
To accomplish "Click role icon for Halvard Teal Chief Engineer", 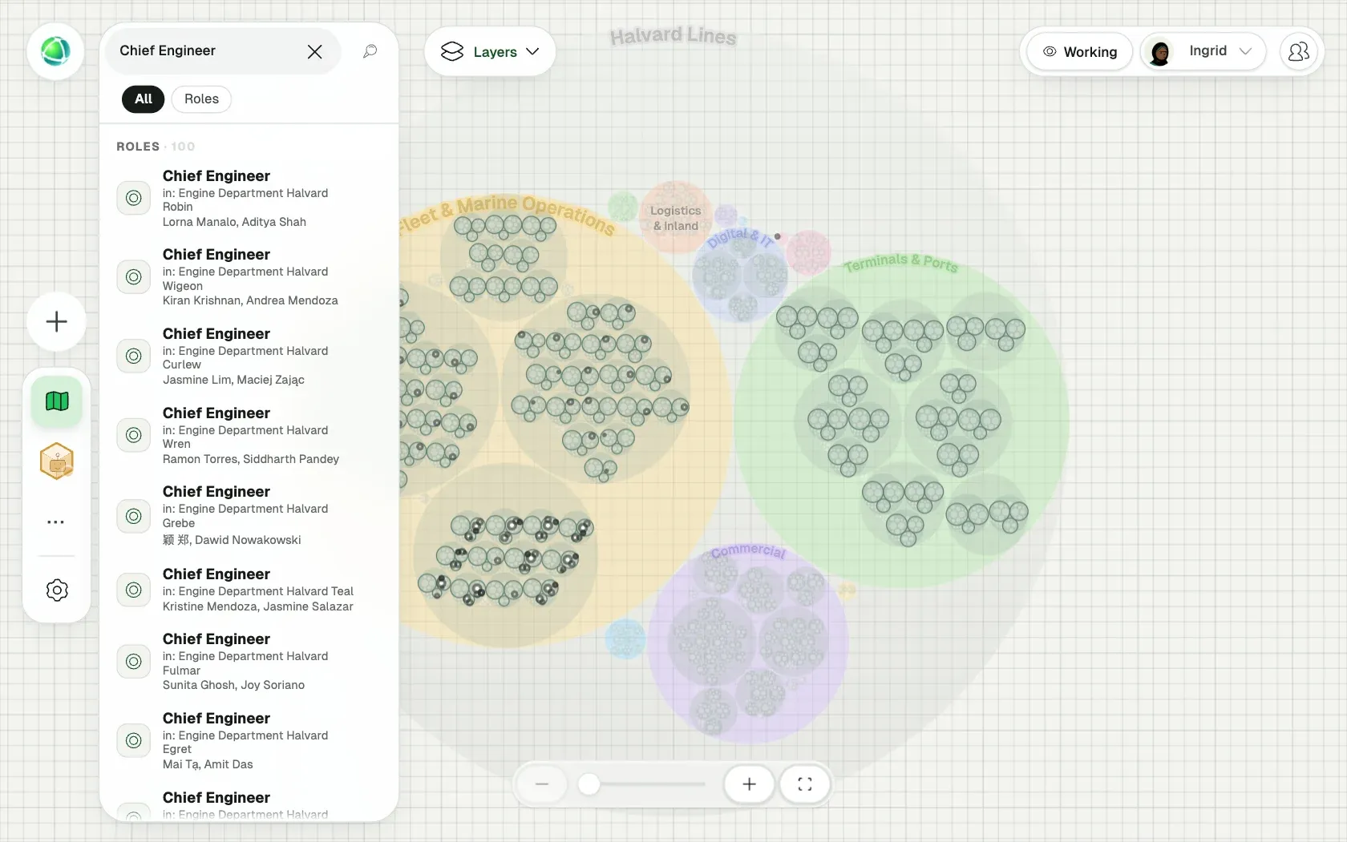I will click(134, 590).
